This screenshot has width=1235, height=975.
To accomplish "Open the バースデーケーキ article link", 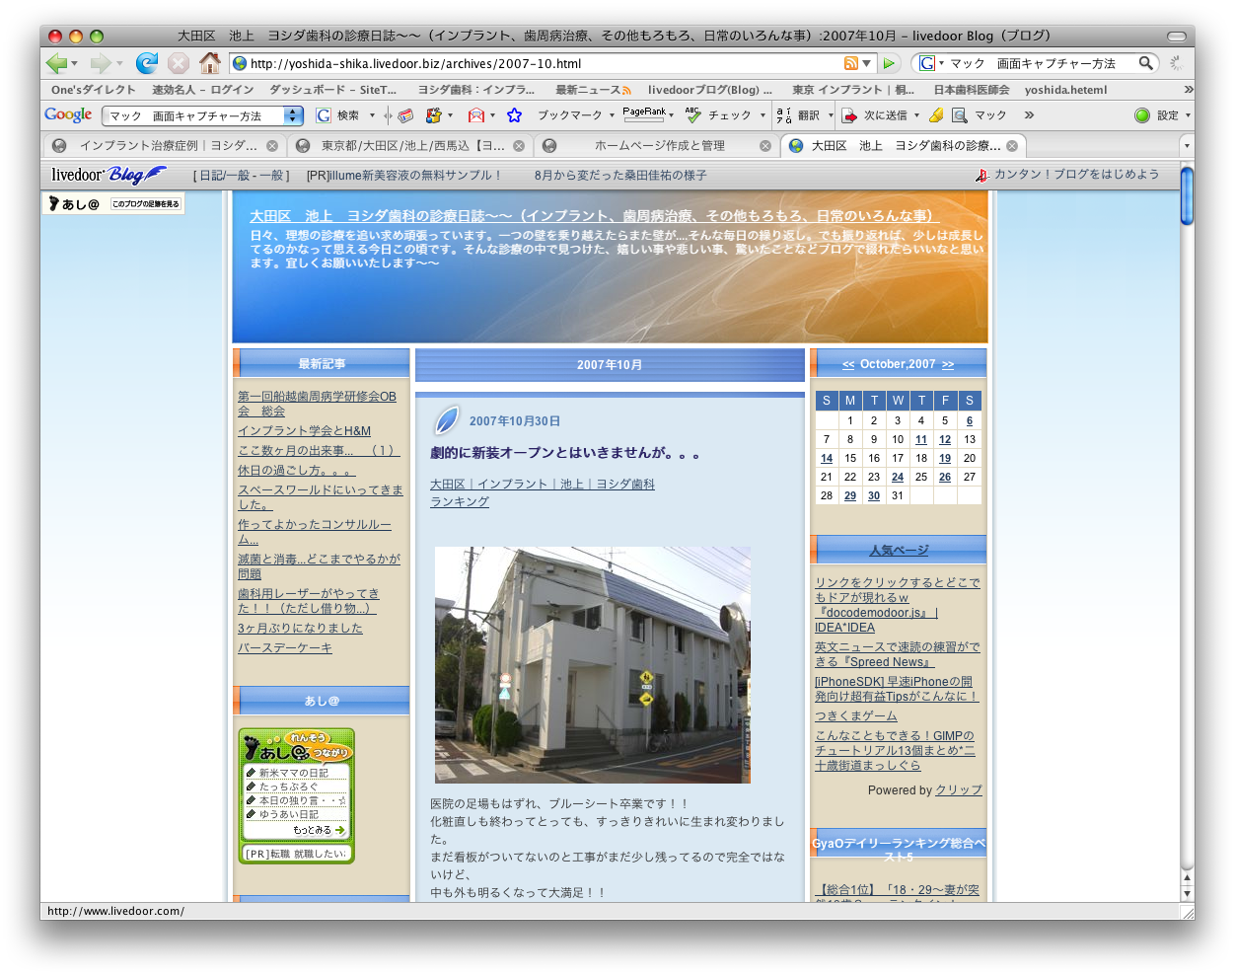I will pos(285,647).
